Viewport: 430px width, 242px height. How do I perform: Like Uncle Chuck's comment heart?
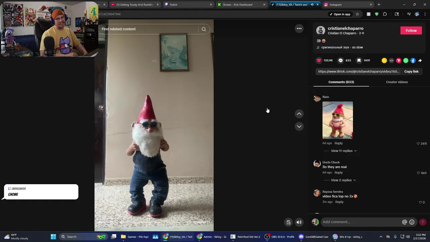coord(418,173)
